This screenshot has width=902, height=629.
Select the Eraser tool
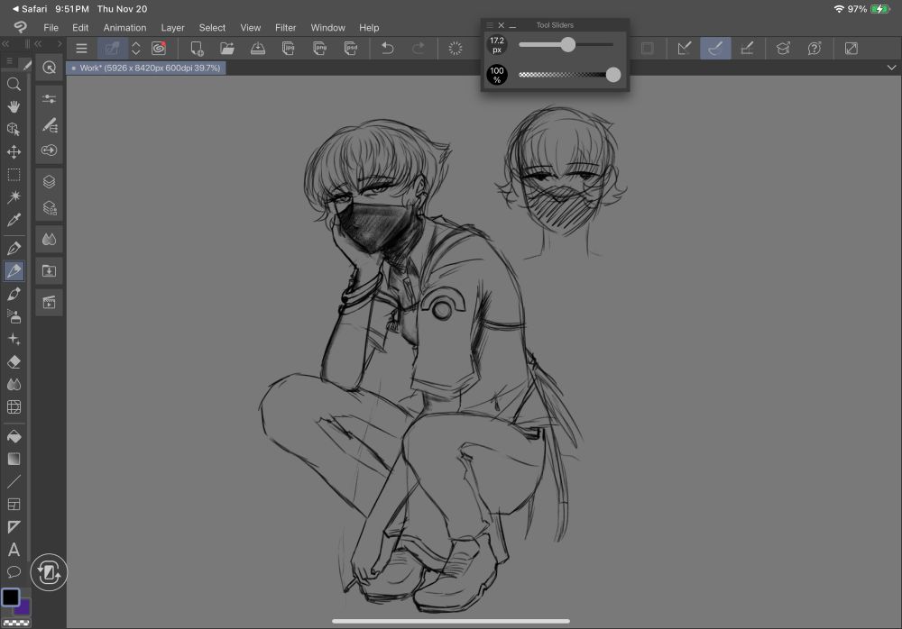pos(14,361)
